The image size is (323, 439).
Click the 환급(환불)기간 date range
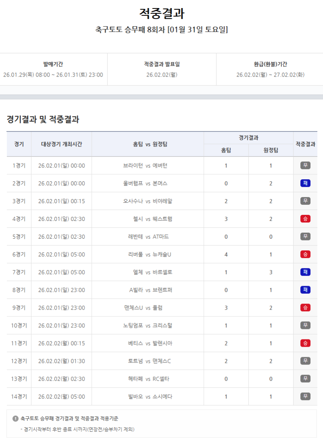tap(270, 75)
